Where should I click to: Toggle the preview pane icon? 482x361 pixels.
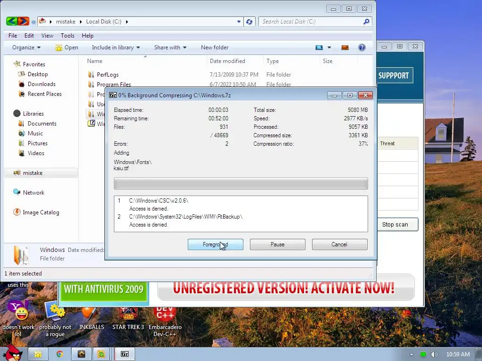tap(345, 47)
